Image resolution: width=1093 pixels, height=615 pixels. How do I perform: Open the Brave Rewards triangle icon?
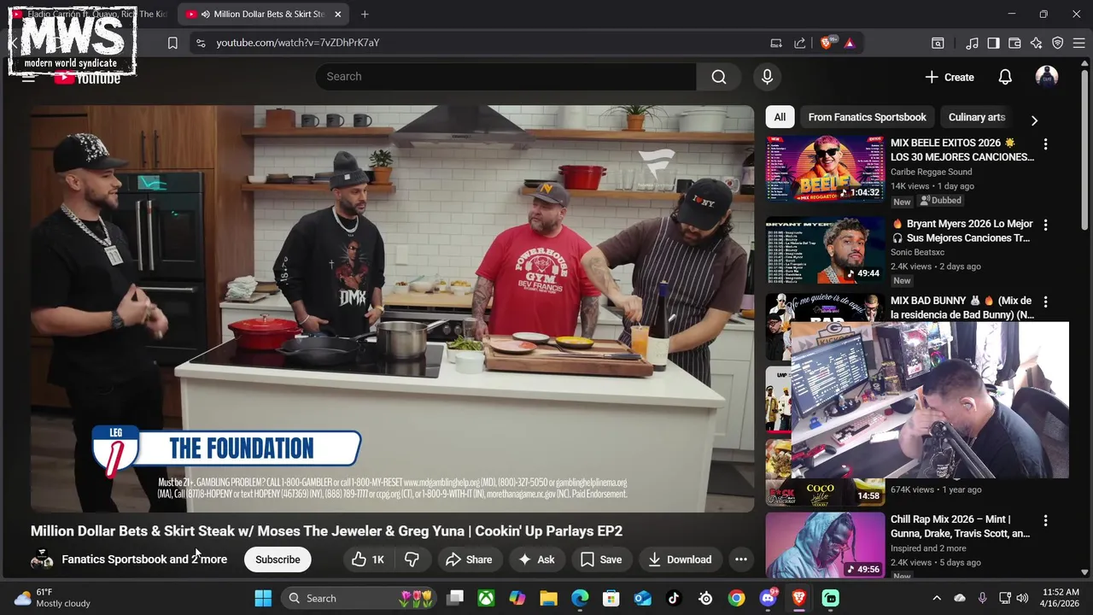point(850,43)
